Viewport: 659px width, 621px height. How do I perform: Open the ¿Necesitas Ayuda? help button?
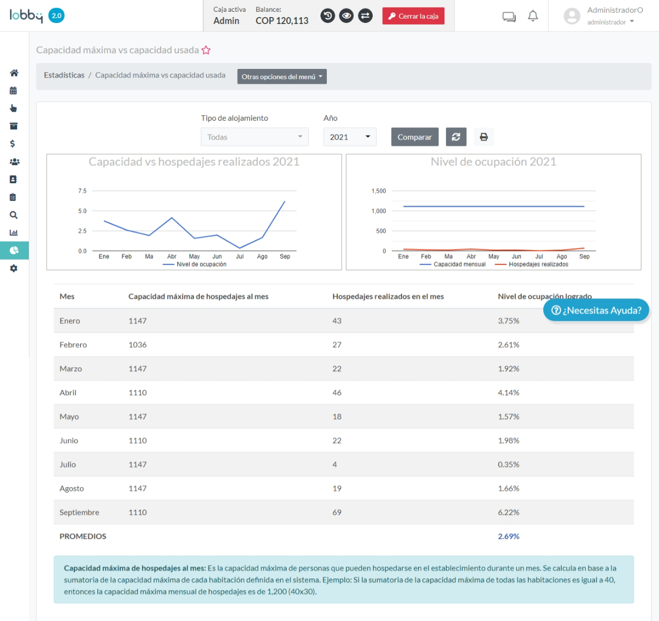(x=596, y=310)
